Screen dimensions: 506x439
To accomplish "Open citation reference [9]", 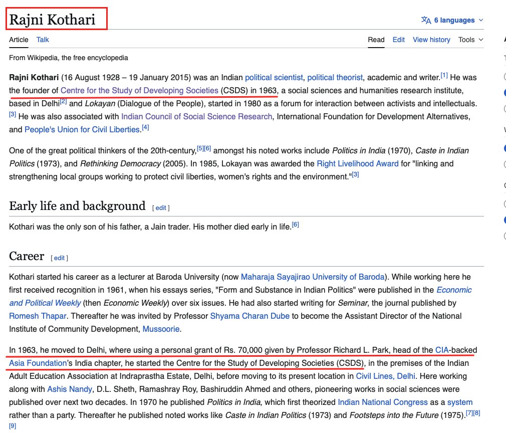I will 13,426.
